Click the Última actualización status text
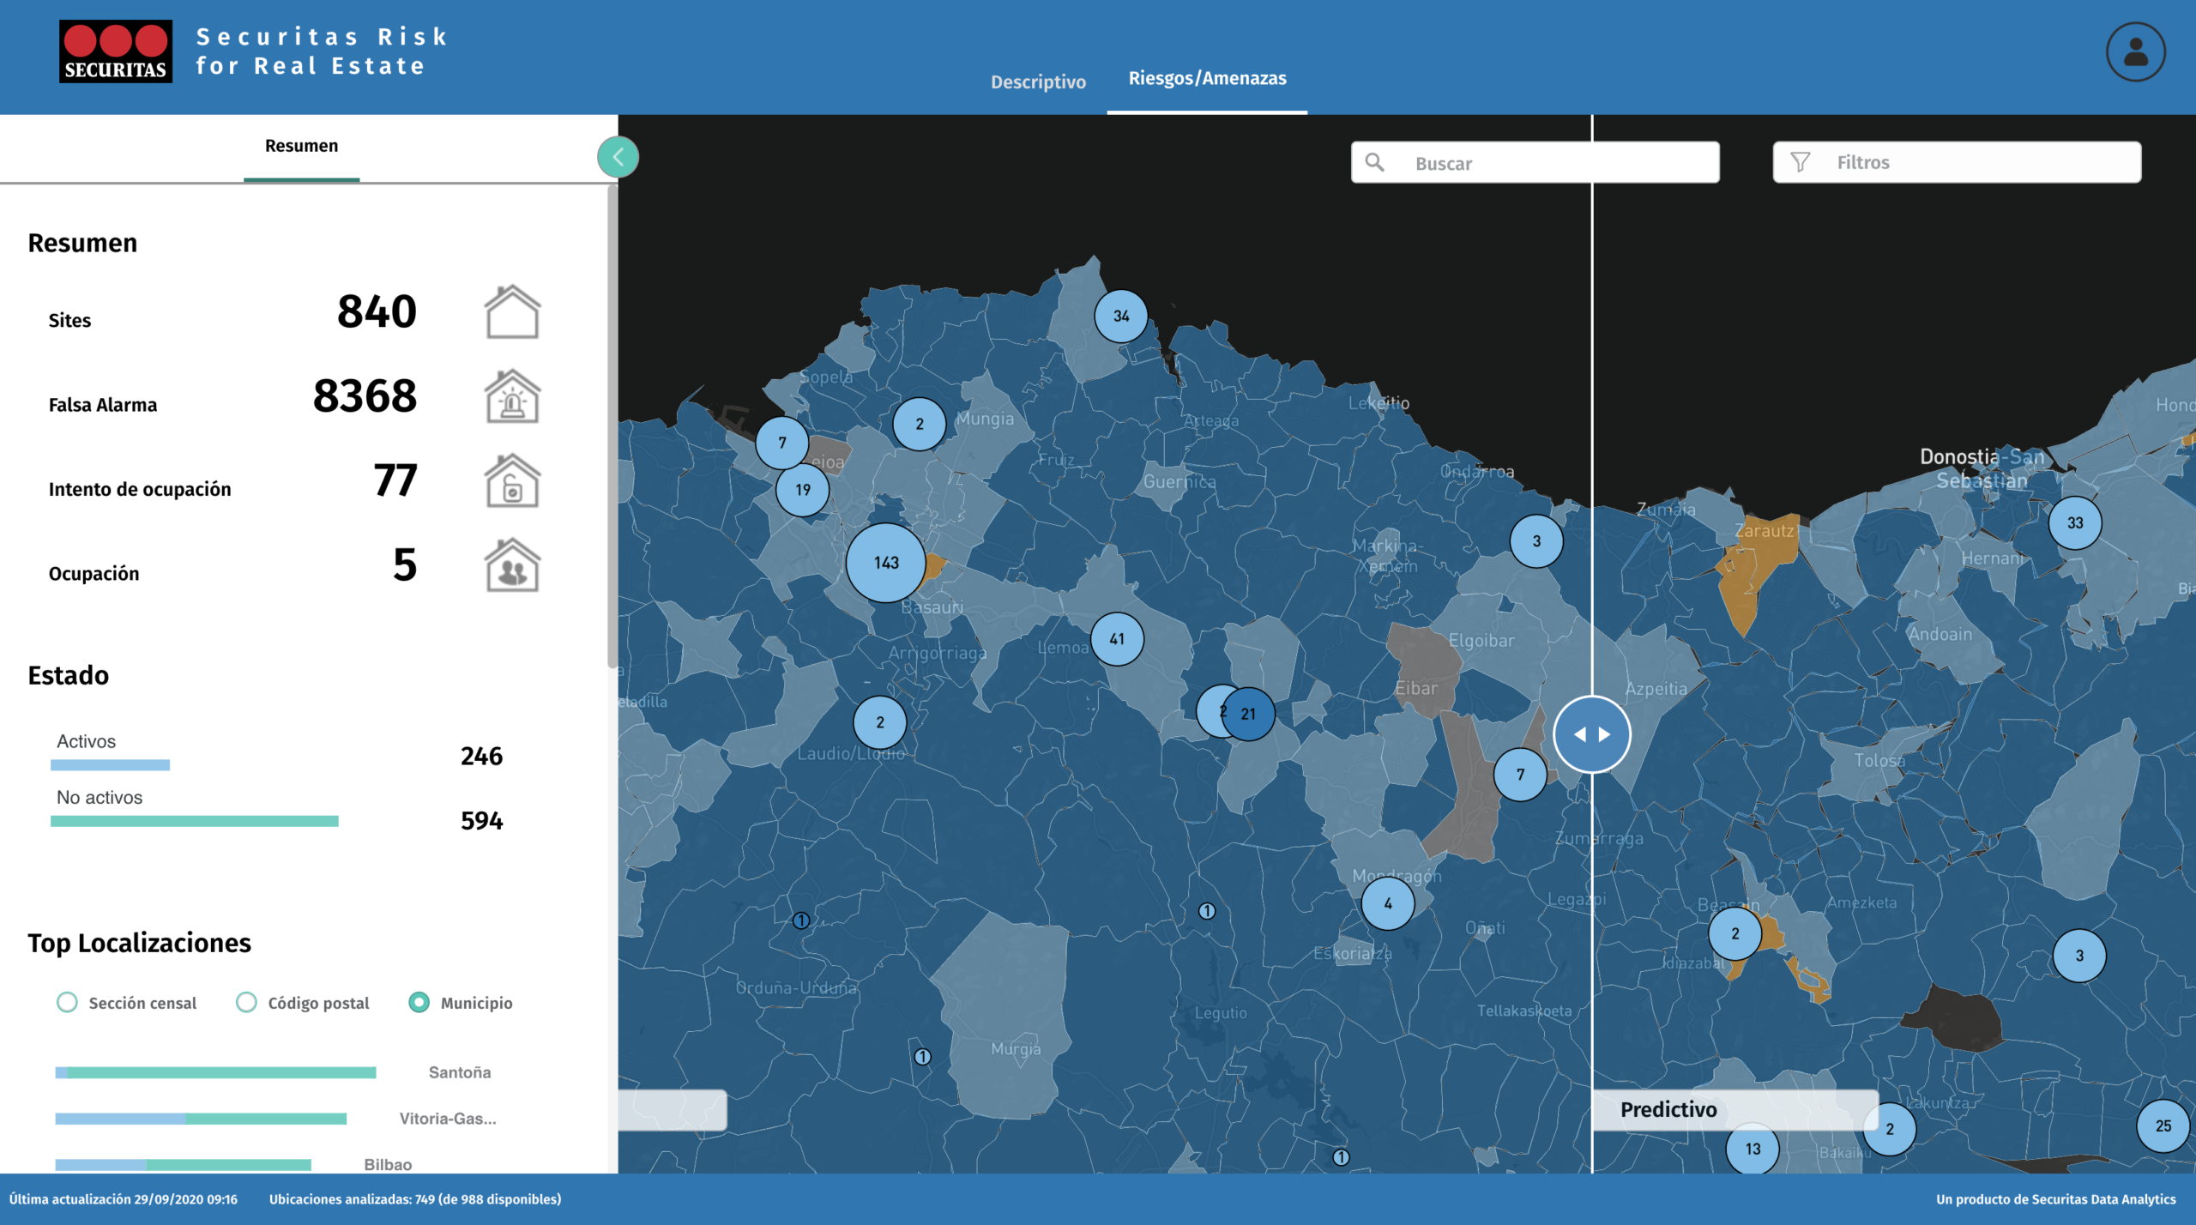The image size is (2196, 1225). coord(124,1199)
